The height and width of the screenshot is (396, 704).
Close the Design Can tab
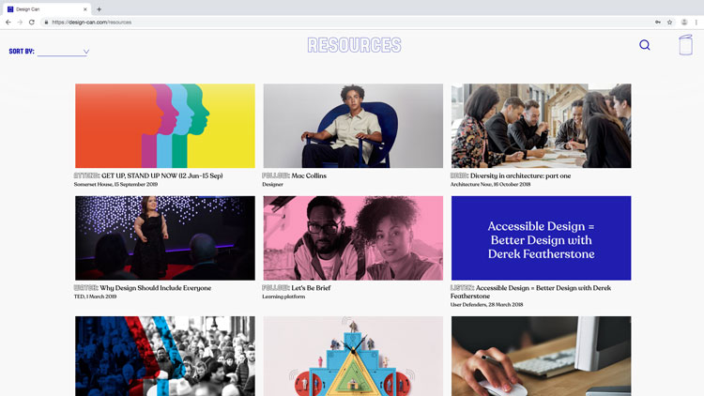[x=84, y=9]
